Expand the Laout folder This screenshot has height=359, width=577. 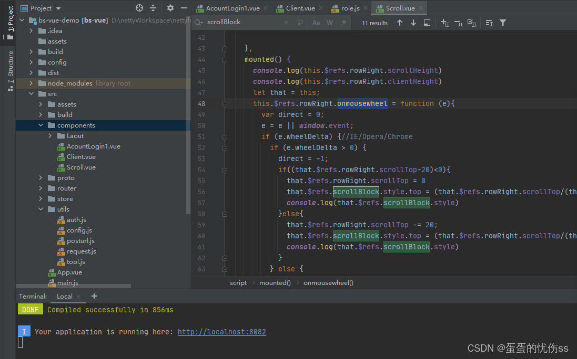(x=50, y=135)
